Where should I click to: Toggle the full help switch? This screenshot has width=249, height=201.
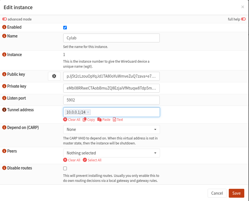(x=243, y=19)
